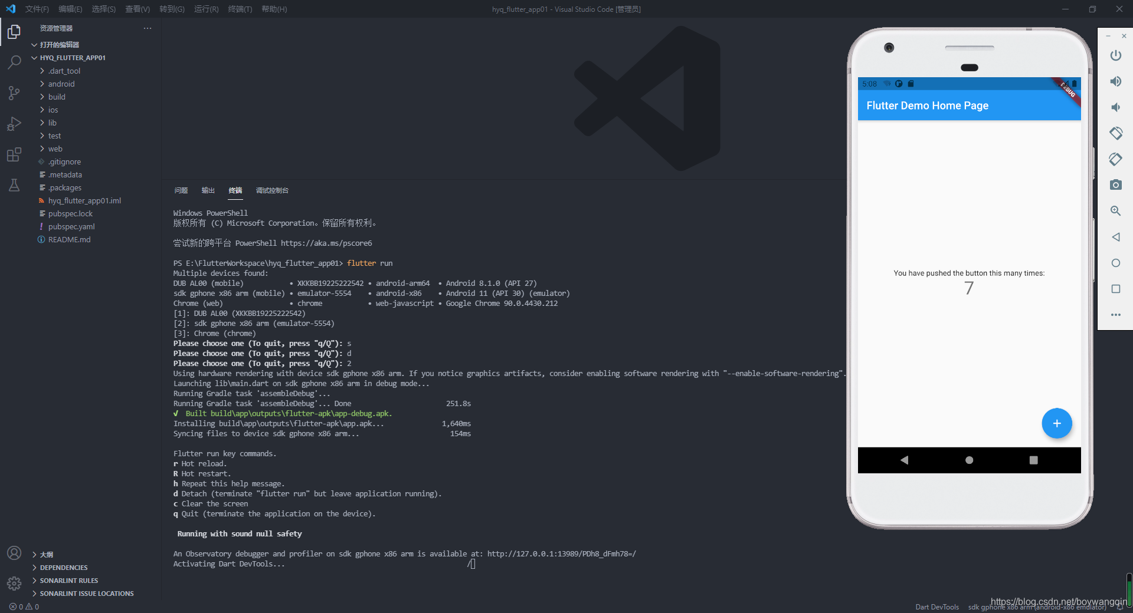
Task: Click errors and warnings count in status bar
Action: 24,607
